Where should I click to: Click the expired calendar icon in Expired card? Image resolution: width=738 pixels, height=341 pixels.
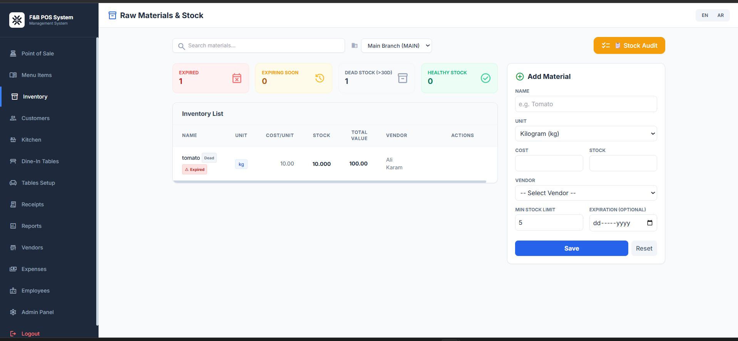237,78
